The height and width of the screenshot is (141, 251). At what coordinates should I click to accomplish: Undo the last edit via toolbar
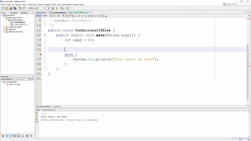click(x=20, y=8)
